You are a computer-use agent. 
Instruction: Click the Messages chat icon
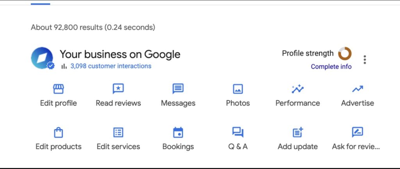178,89
